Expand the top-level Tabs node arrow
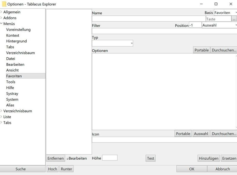This screenshot has width=237, height=175. (1, 122)
